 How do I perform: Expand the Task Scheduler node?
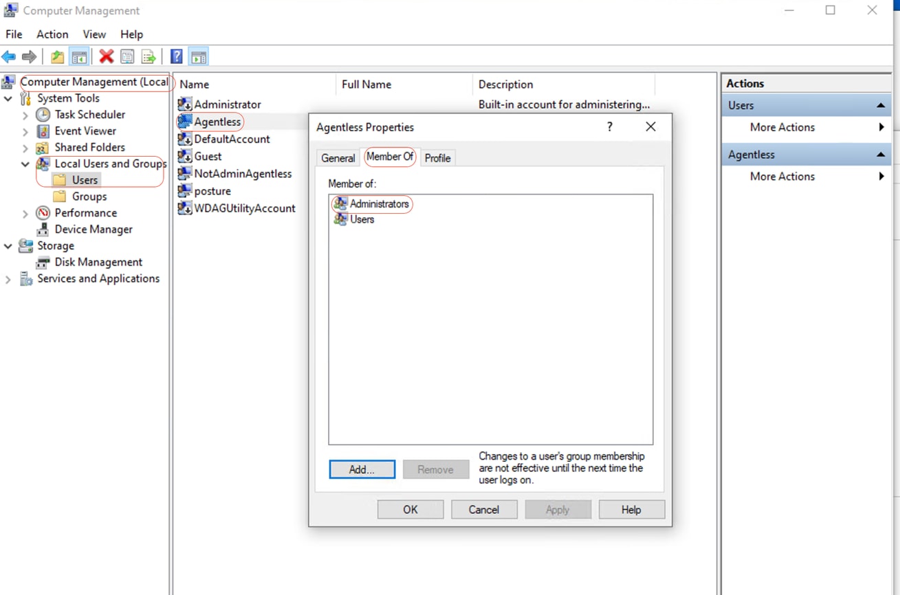(x=25, y=115)
